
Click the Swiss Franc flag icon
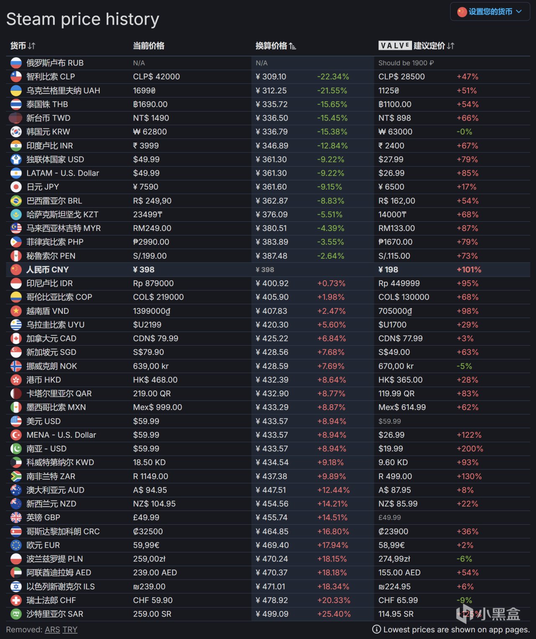coord(16,601)
